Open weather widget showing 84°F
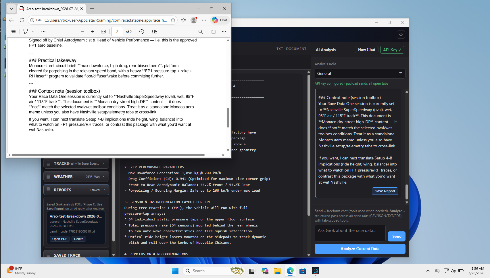The image size is (490, 278). click(22, 271)
